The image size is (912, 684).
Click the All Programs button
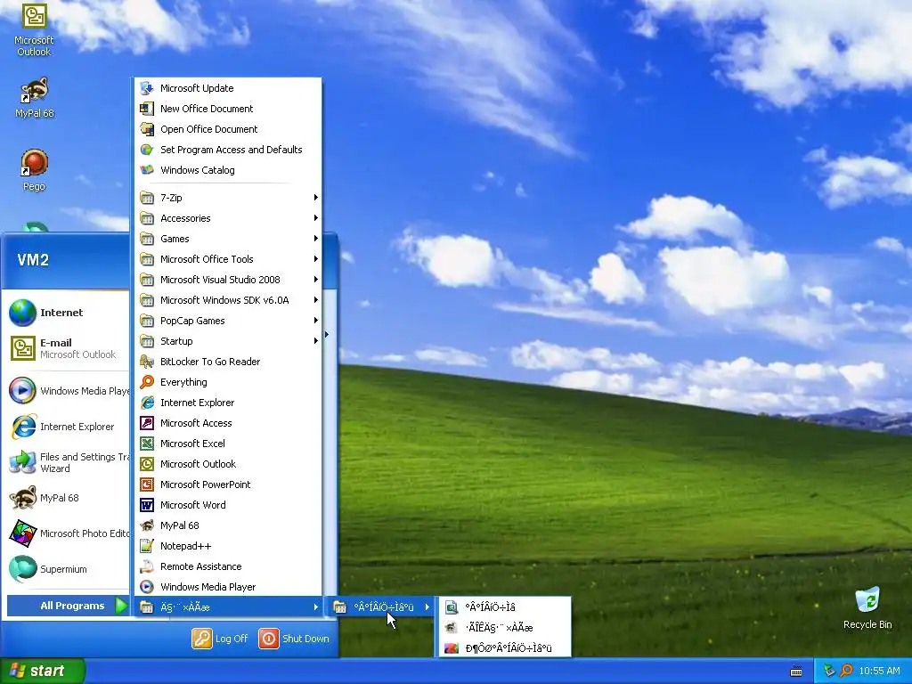68,606
